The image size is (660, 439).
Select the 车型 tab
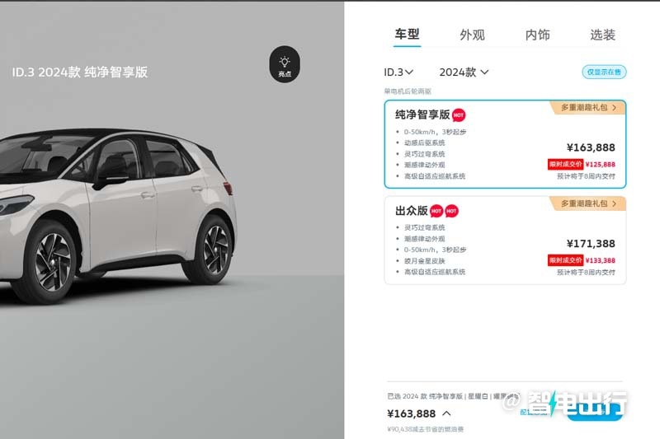(x=407, y=35)
